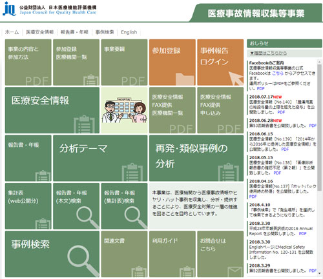Expand the 履歴はこちらから history link
Viewport: 323px width, 279px height.
268,53
